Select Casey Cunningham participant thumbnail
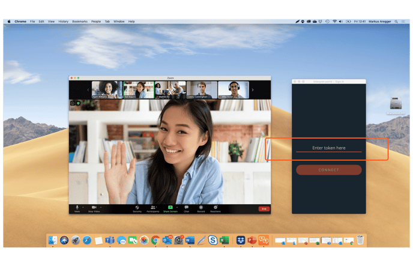Image resolution: width=413 pixels, height=275 pixels. tap(202, 90)
